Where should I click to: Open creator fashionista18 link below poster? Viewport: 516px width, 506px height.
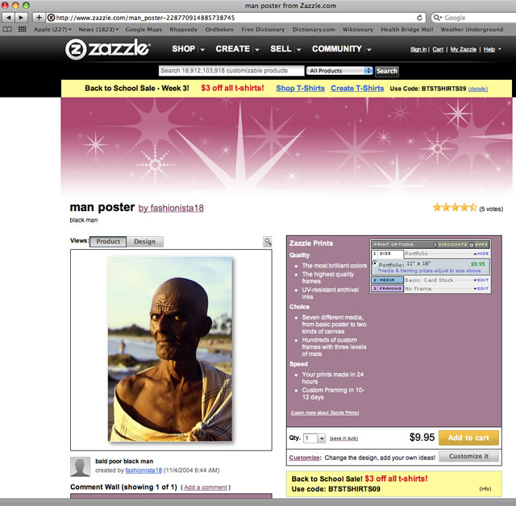(x=144, y=471)
